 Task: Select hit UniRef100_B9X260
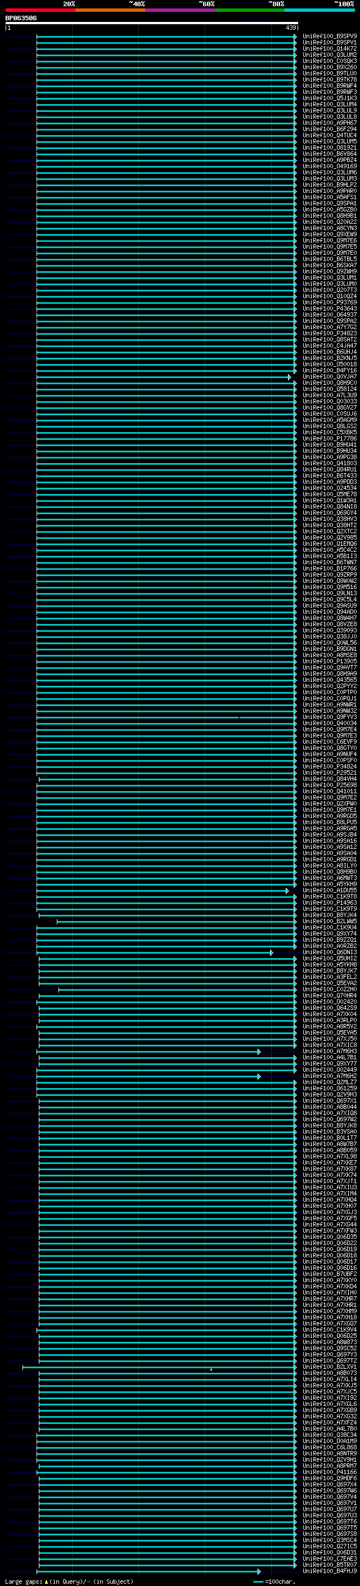330,67
